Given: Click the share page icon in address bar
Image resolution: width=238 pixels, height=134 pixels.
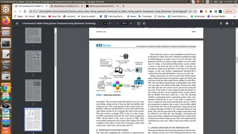Looking at the screenshot, I should pos(190,12).
